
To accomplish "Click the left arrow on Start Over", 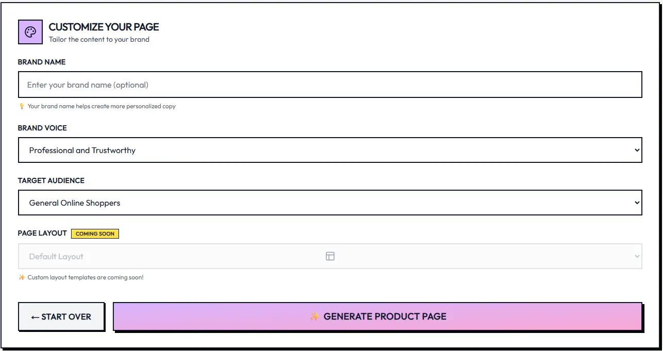I will (35, 317).
